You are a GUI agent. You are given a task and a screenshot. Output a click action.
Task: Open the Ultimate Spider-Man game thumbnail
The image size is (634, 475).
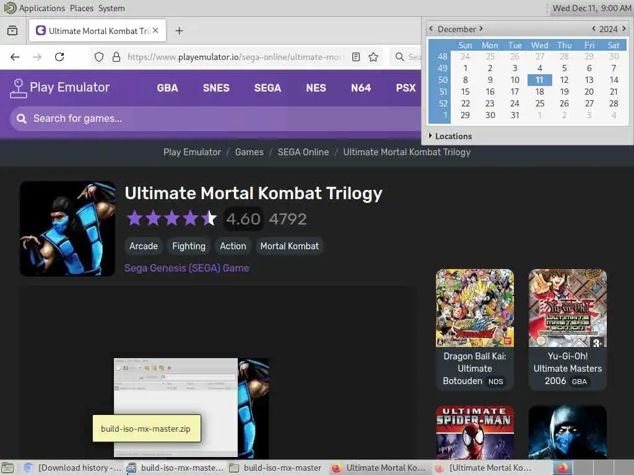(475, 432)
